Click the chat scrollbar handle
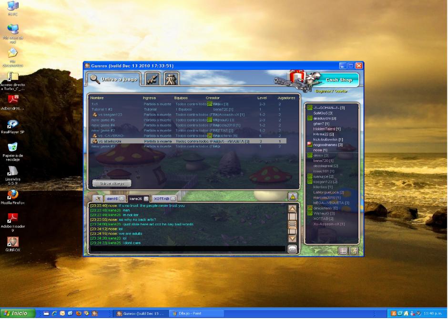448x319 pixels. point(293,224)
